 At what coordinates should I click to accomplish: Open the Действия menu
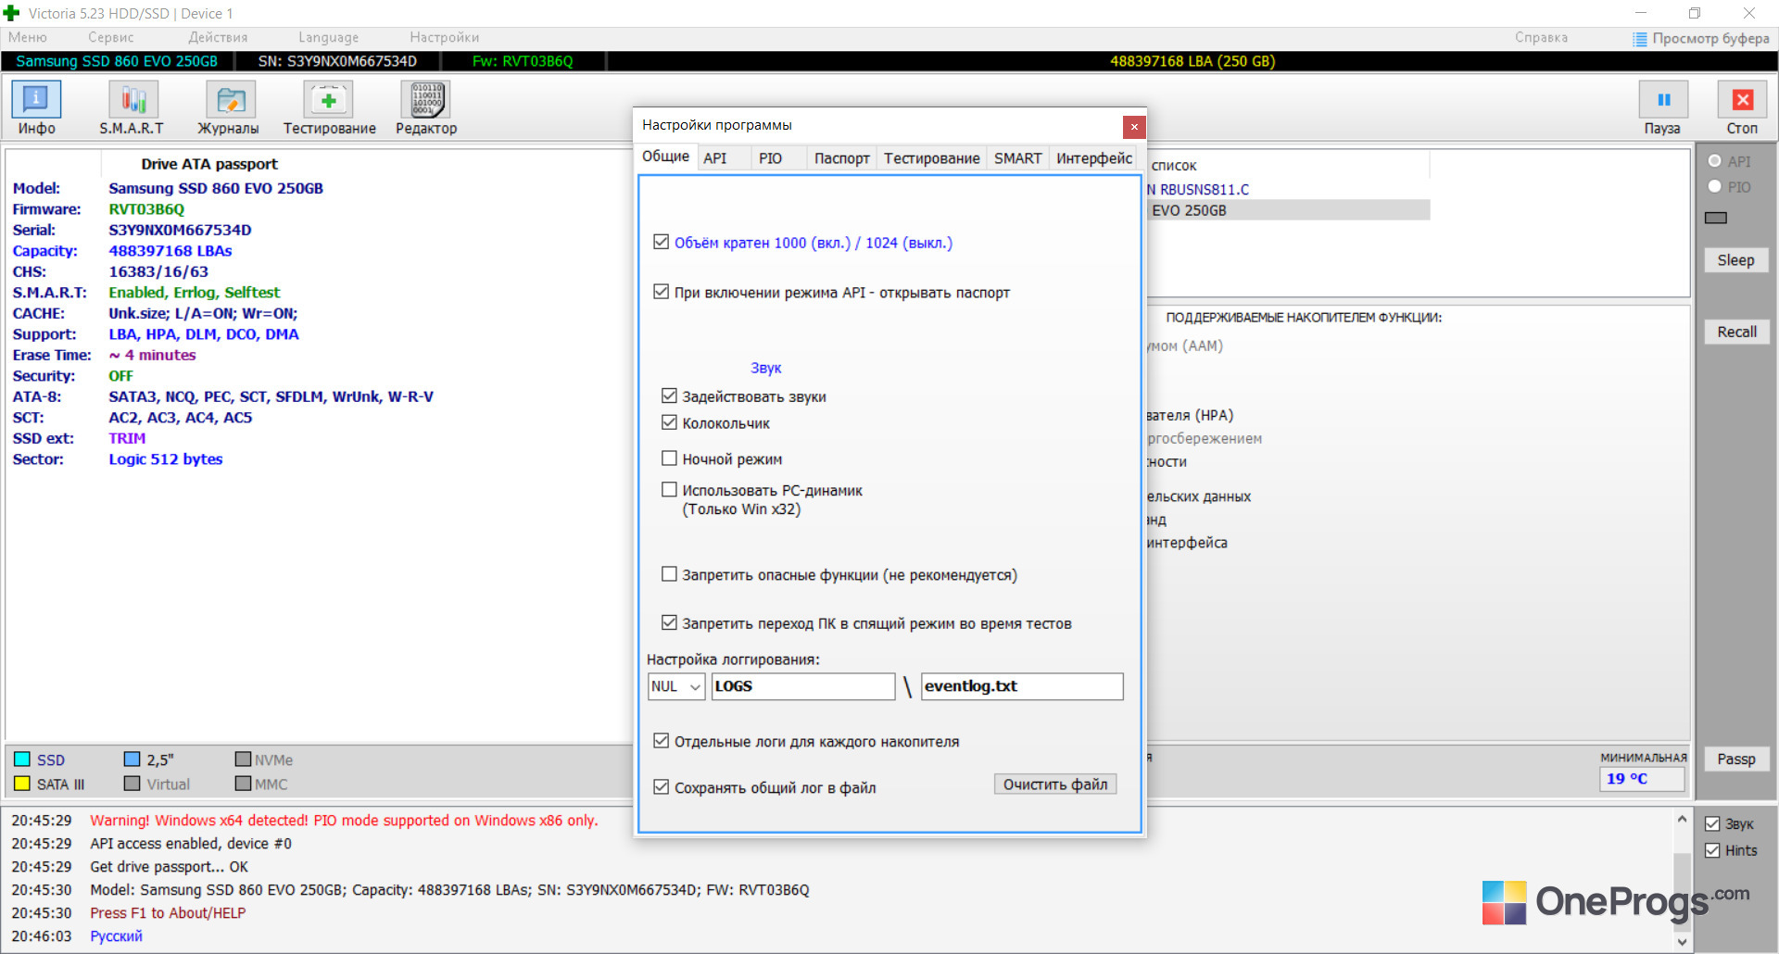tap(218, 37)
